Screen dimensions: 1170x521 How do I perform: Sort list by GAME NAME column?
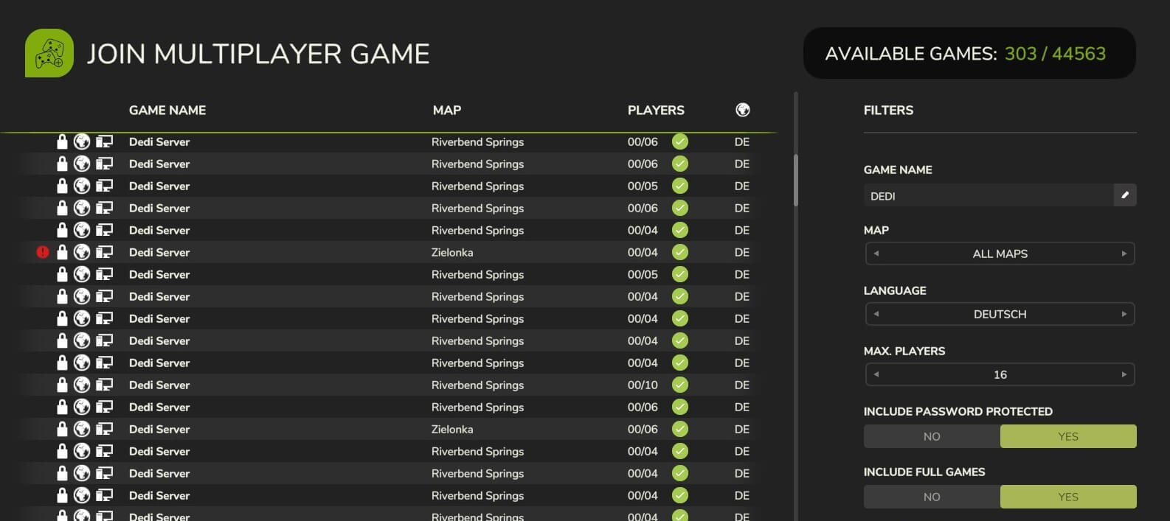click(167, 110)
